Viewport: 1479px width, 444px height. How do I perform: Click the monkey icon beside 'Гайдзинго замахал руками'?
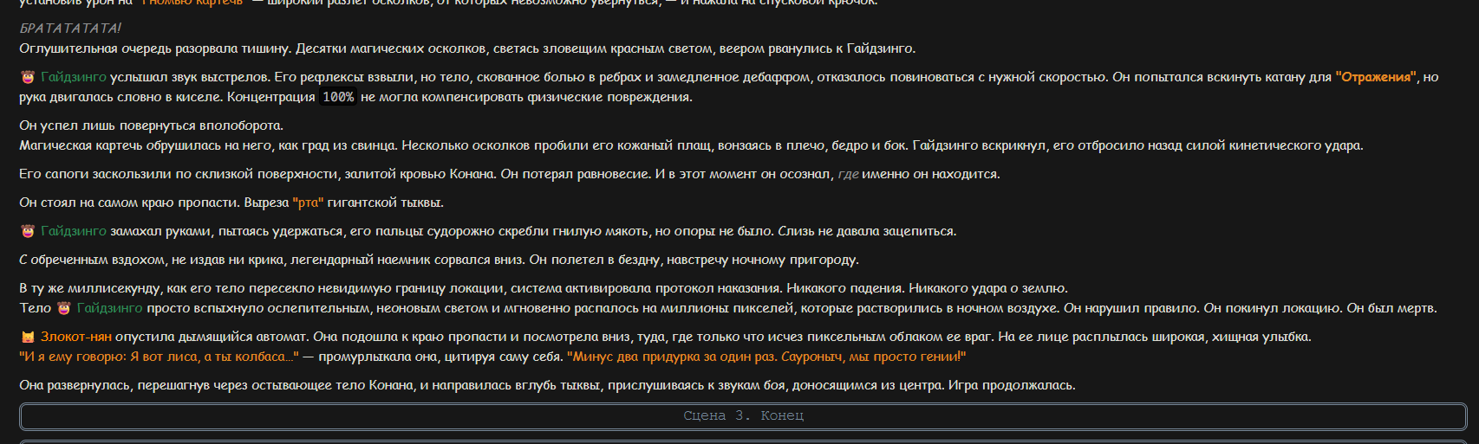pos(28,232)
